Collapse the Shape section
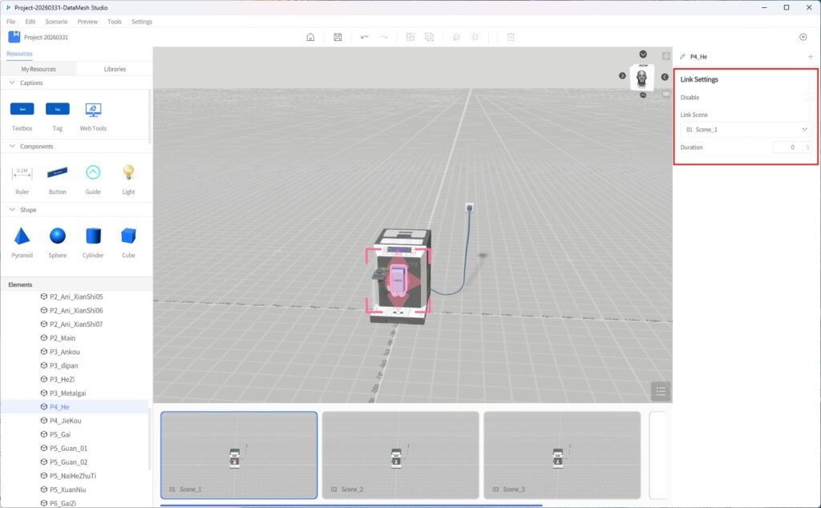This screenshot has height=508, width=821. [11, 209]
